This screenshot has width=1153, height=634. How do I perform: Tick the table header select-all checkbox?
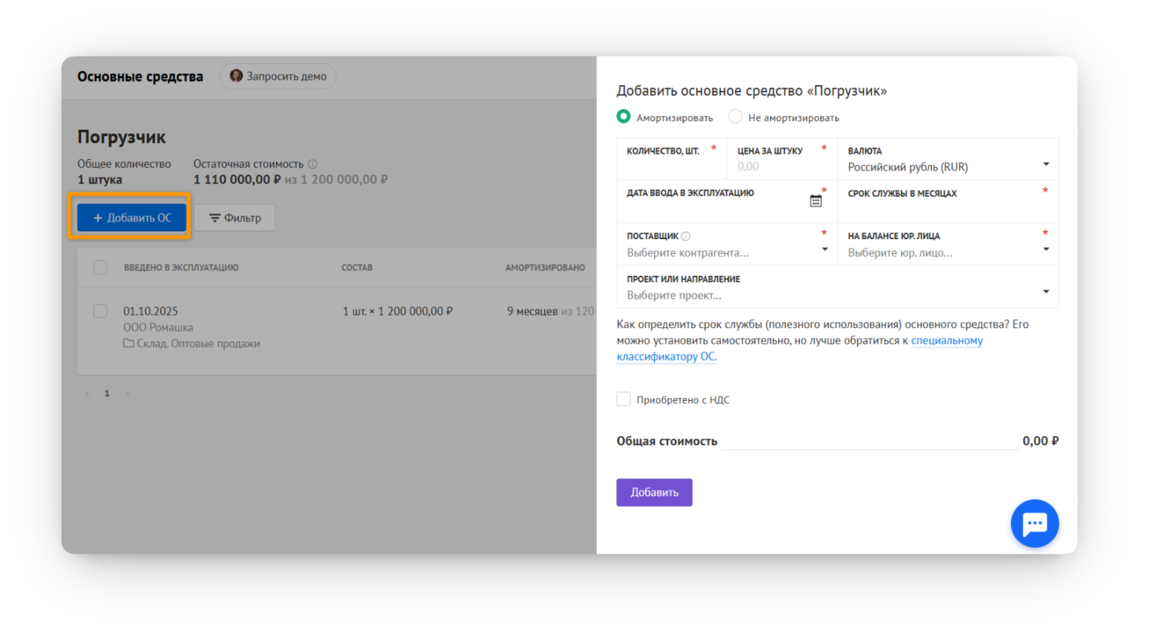click(x=100, y=268)
